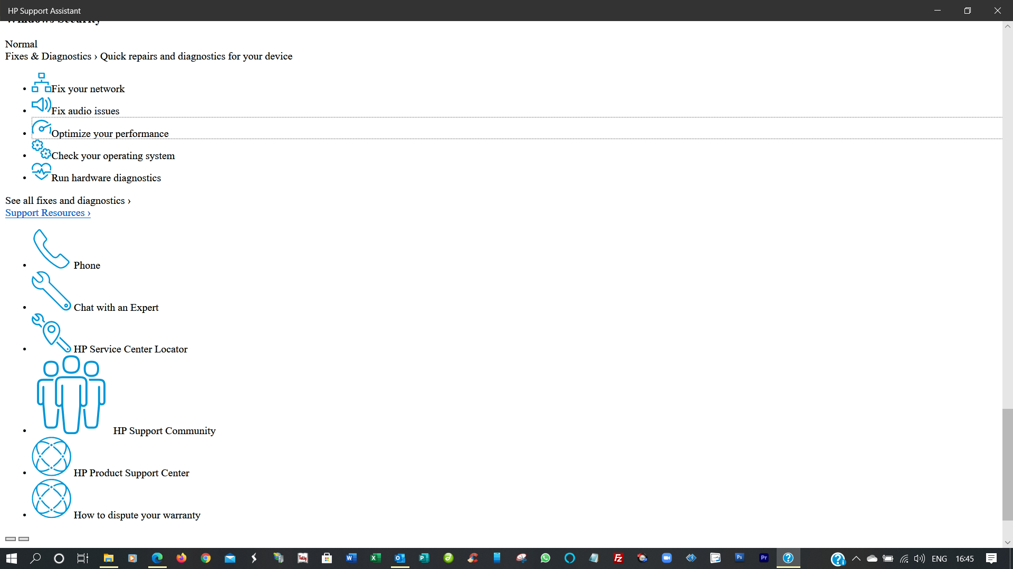Image resolution: width=1013 pixels, height=569 pixels.
Task: Click the 16:45 taskbar clock
Action: coord(964,558)
